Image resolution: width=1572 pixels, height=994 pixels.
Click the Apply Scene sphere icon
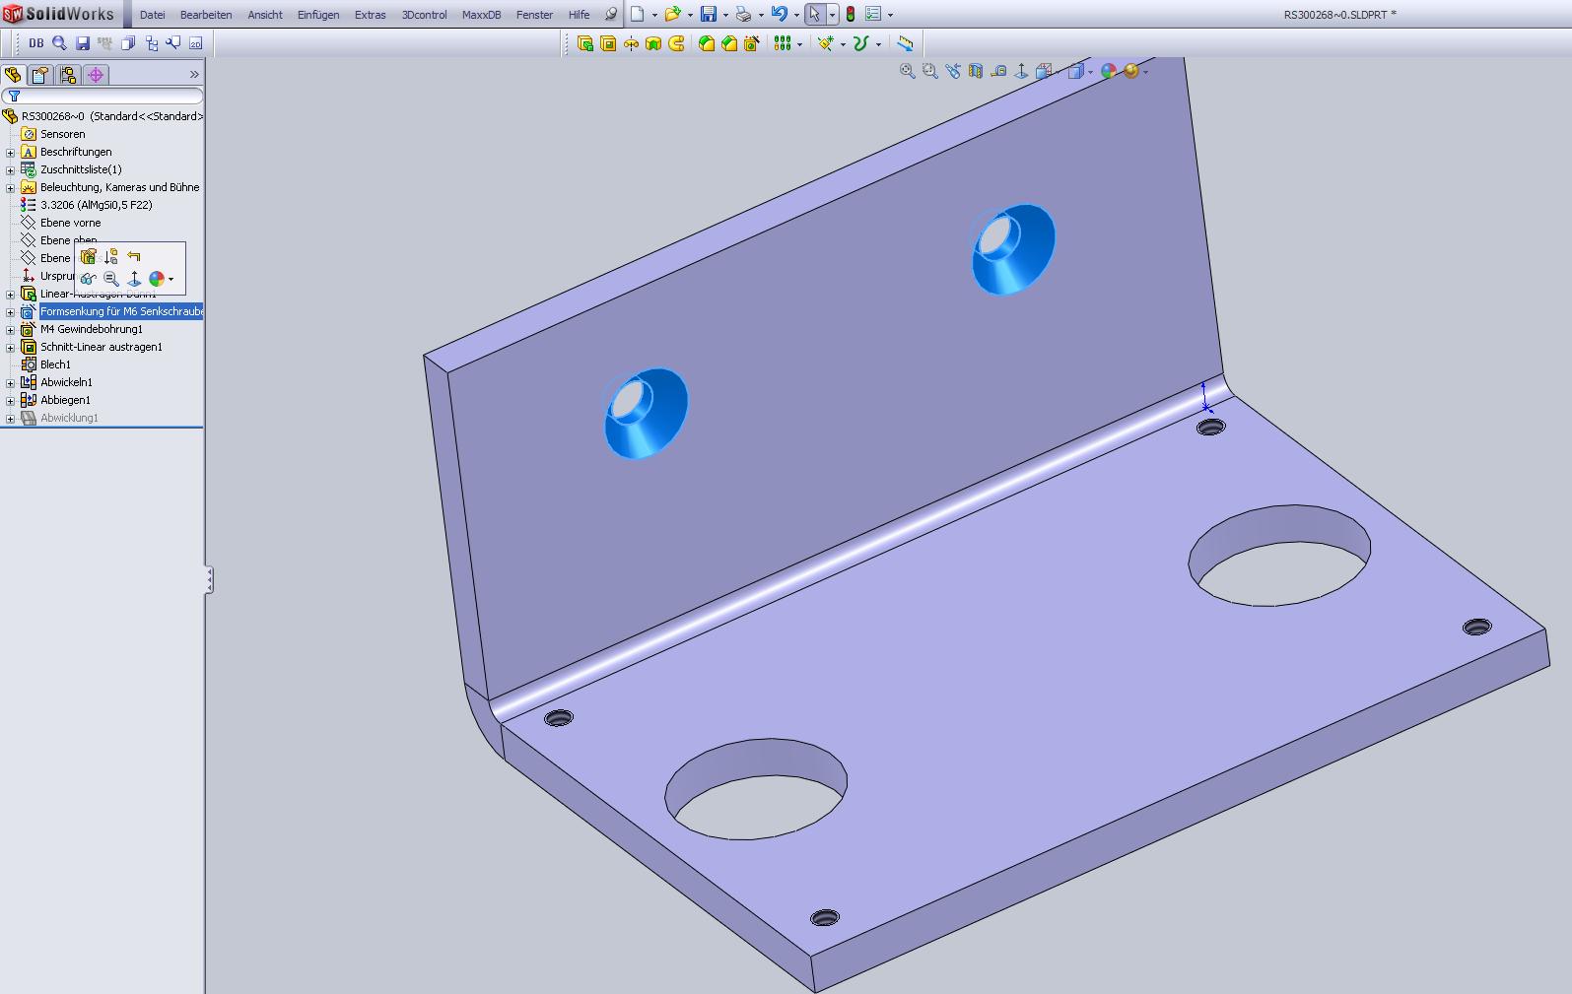click(1131, 71)
